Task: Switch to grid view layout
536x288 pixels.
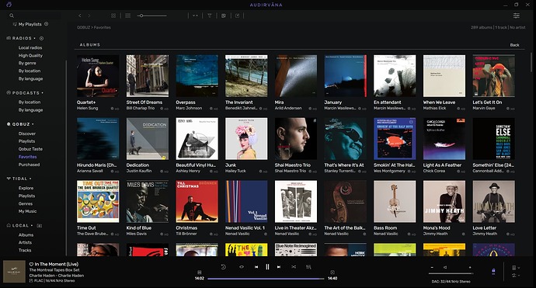Action: coord(113,16)
